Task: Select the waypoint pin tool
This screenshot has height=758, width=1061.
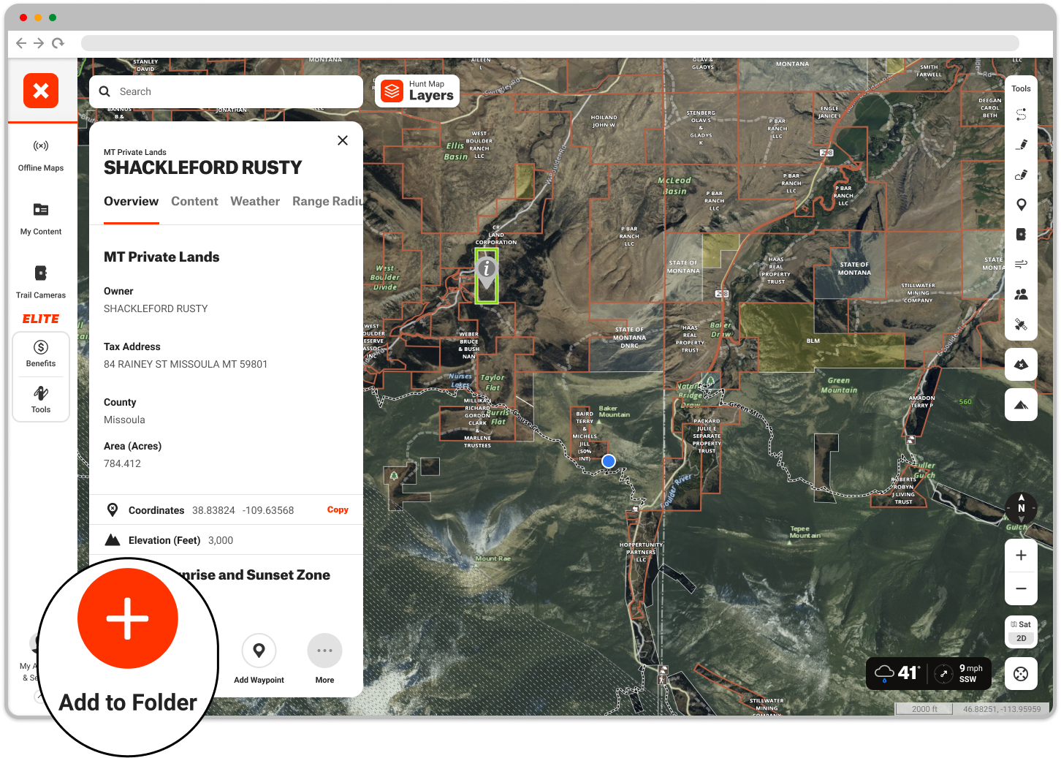Action: point(1021,205)
